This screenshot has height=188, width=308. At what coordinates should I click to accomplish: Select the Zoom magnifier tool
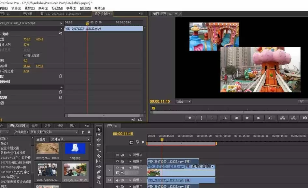click(99, 182)
